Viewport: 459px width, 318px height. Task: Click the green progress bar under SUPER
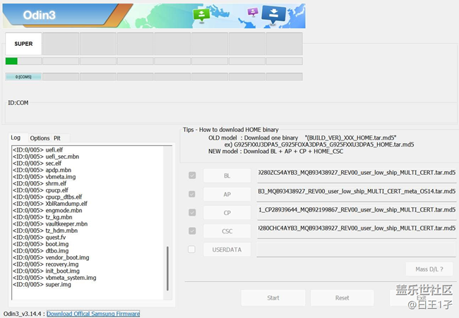[11, 61]
